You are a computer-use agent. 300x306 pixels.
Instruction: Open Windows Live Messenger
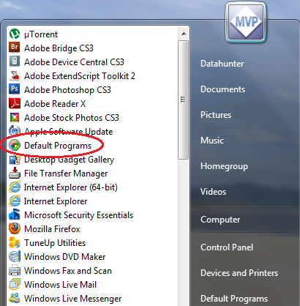point(65,299)
